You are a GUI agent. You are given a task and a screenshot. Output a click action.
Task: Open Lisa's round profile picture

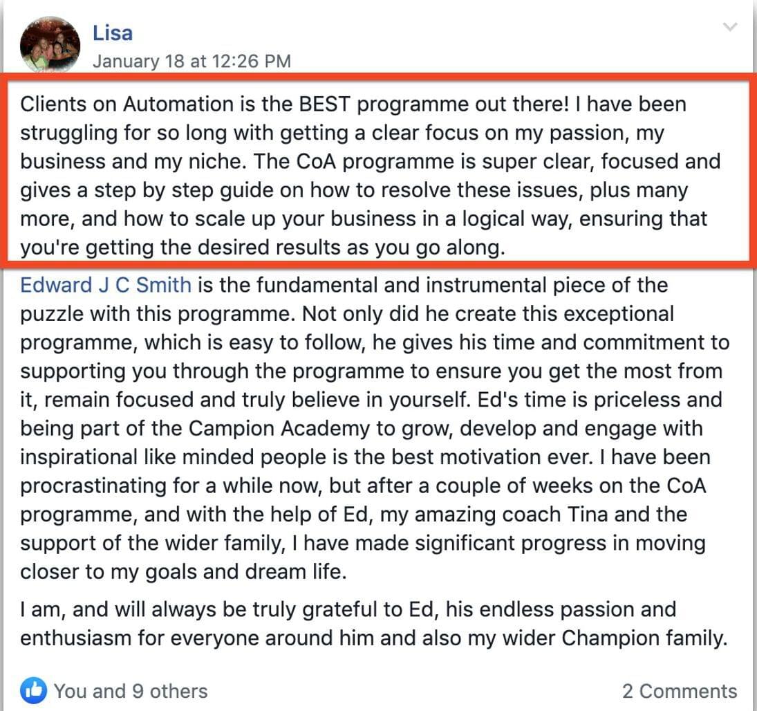50,44
